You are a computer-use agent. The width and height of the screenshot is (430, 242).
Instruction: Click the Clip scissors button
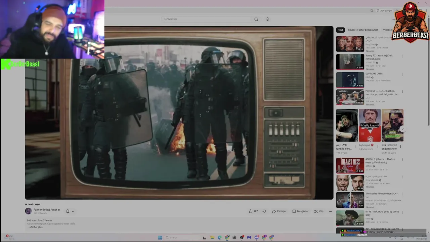[x=319, y=211]
